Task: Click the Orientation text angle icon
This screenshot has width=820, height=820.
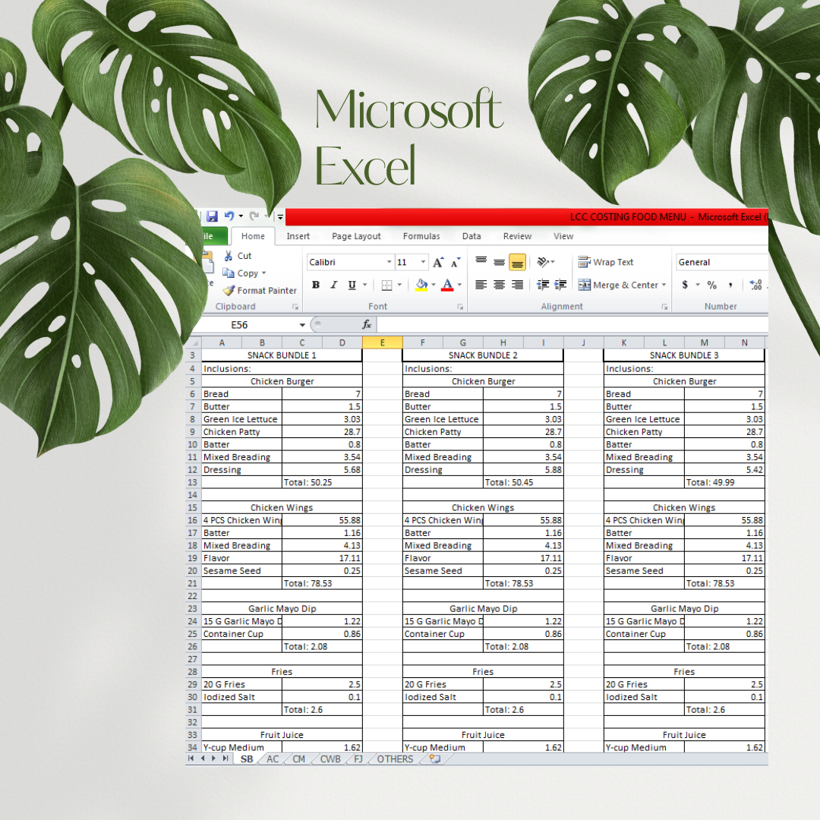Action: coord(544,262)
